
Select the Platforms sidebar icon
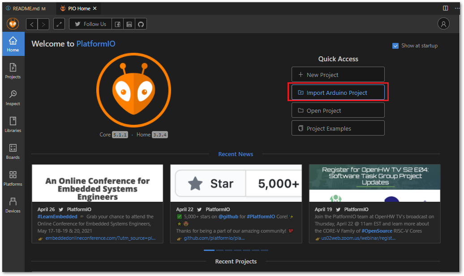point(13,178)
